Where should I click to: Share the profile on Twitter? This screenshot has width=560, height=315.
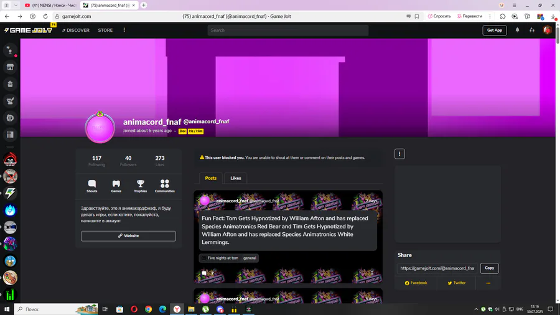(x=457, y=283)
